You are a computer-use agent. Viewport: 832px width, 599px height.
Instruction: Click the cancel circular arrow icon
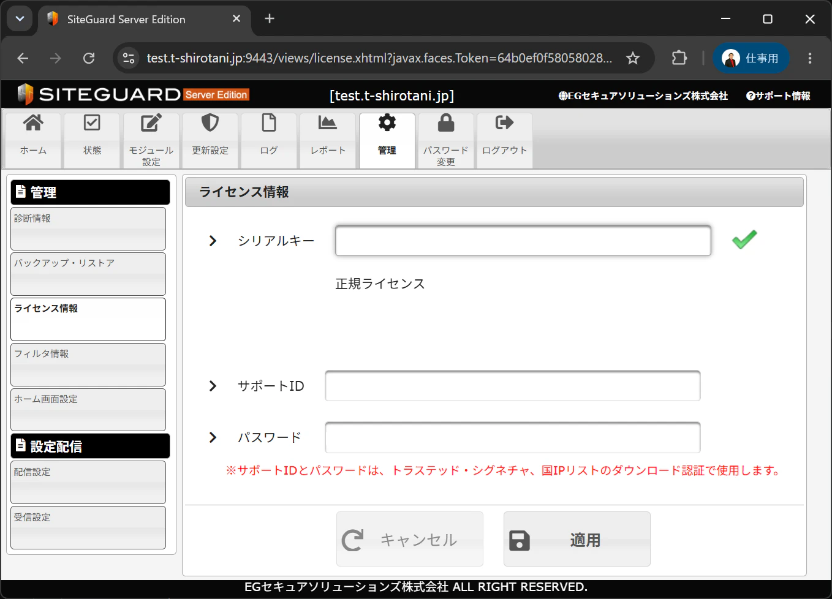point(352,540)
